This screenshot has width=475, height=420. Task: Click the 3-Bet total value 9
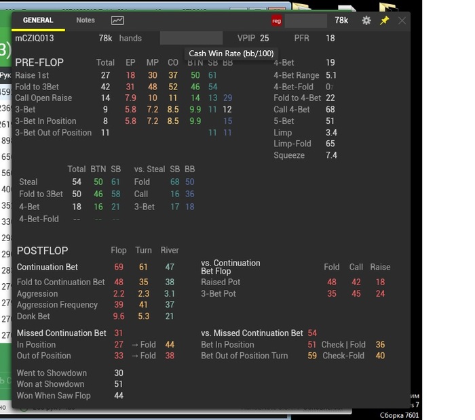pyautogui.click(x=105, y=110)
